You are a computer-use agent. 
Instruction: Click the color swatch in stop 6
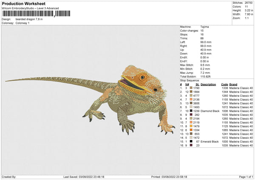(x=191, y=107)
